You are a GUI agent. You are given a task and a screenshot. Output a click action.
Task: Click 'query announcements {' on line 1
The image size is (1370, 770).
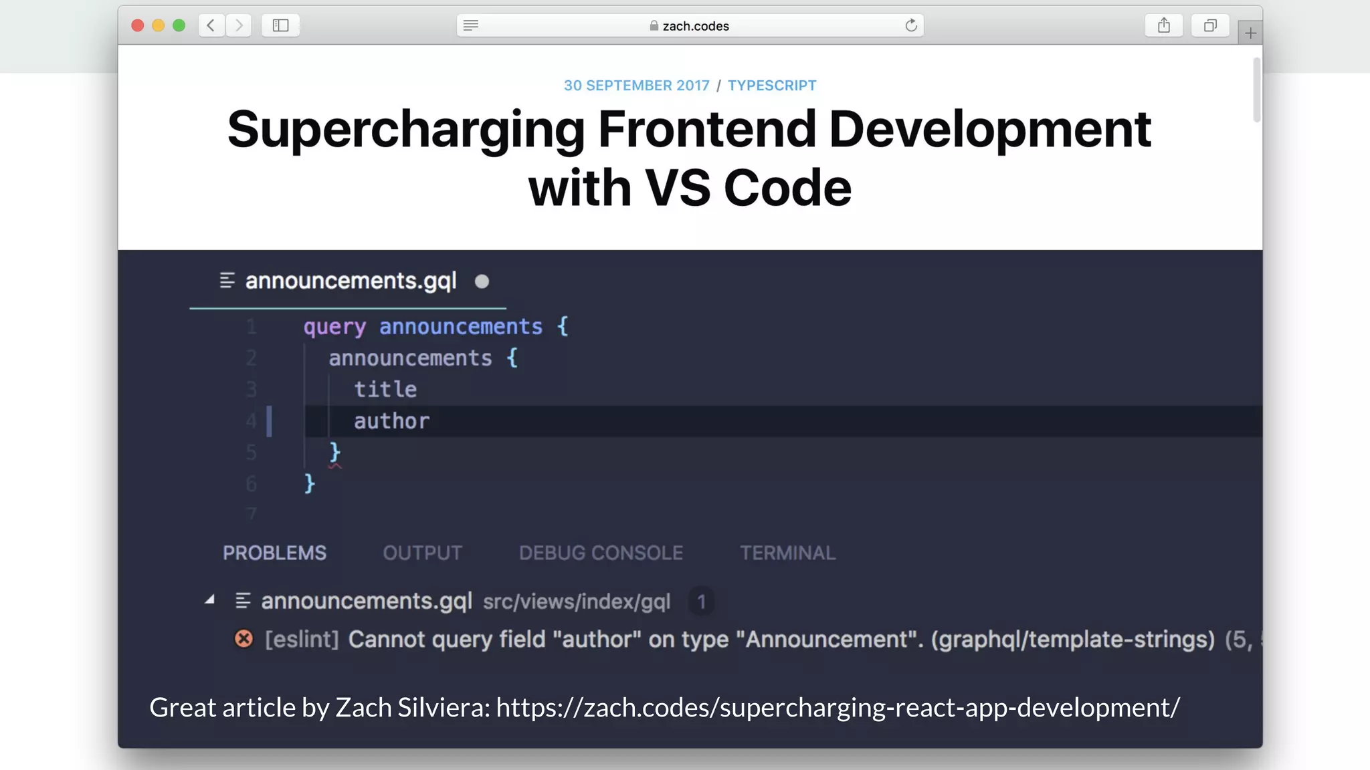click(435, 327)
